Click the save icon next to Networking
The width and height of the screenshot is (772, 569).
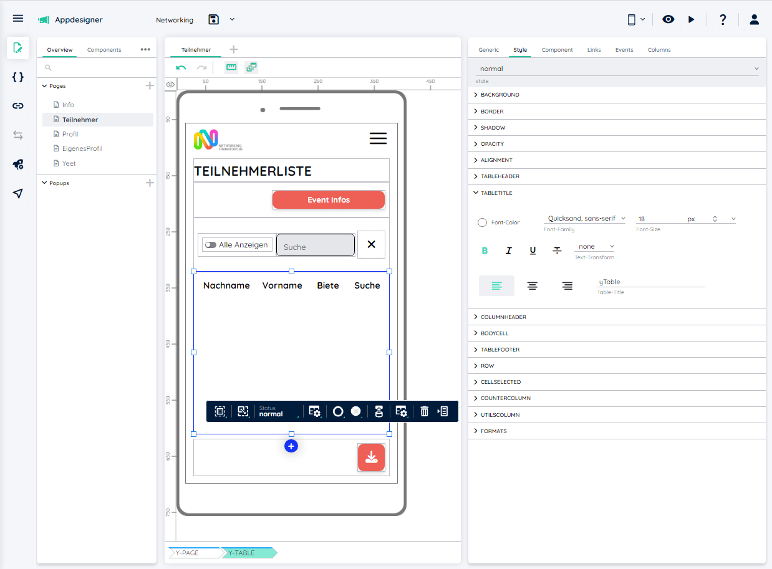214,19
